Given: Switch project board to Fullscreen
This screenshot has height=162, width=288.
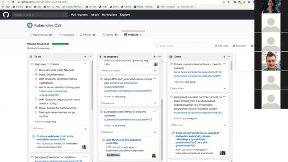Looking at the screenshot, I should coord(239,46).
